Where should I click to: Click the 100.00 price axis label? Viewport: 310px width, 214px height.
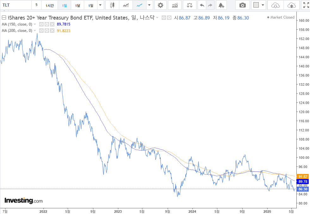pos(304,158)
